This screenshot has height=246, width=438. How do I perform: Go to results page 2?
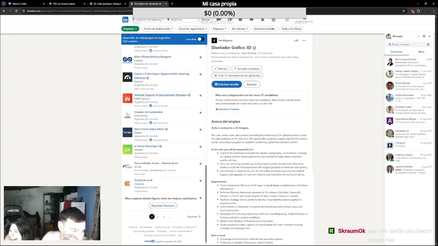point(158,217)
